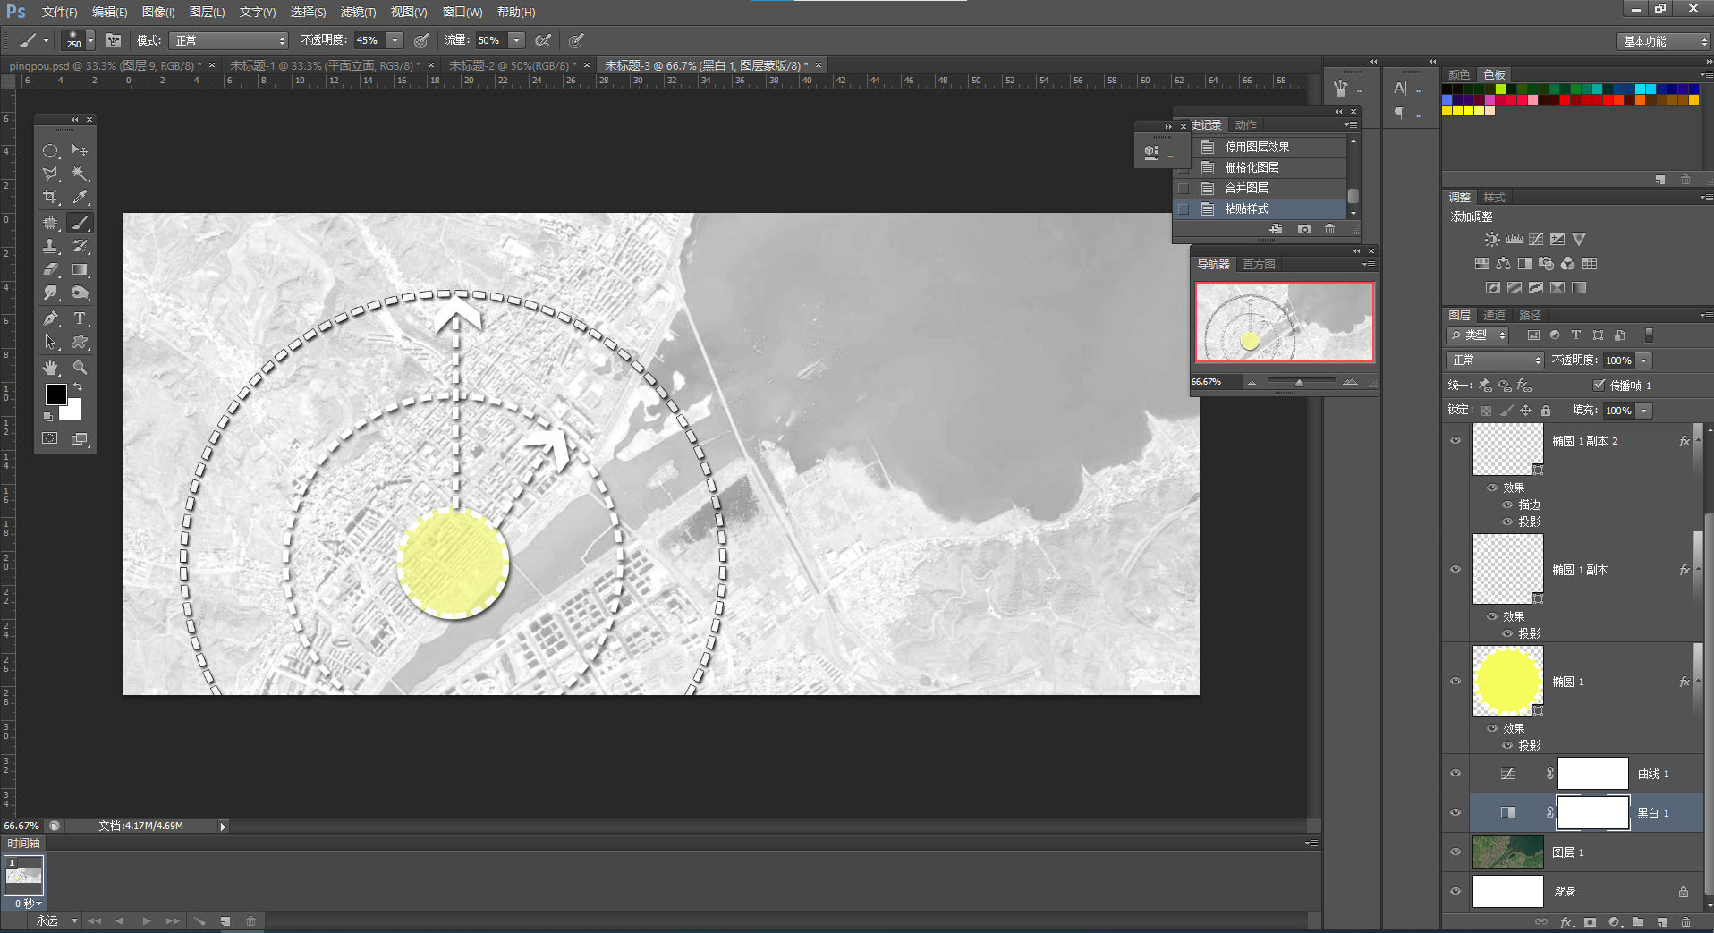The height and width of the screenshot is (933, 1714).
Task: Click the 曲线 1 layer mask thumbnail
Action: pos(1592,774)
